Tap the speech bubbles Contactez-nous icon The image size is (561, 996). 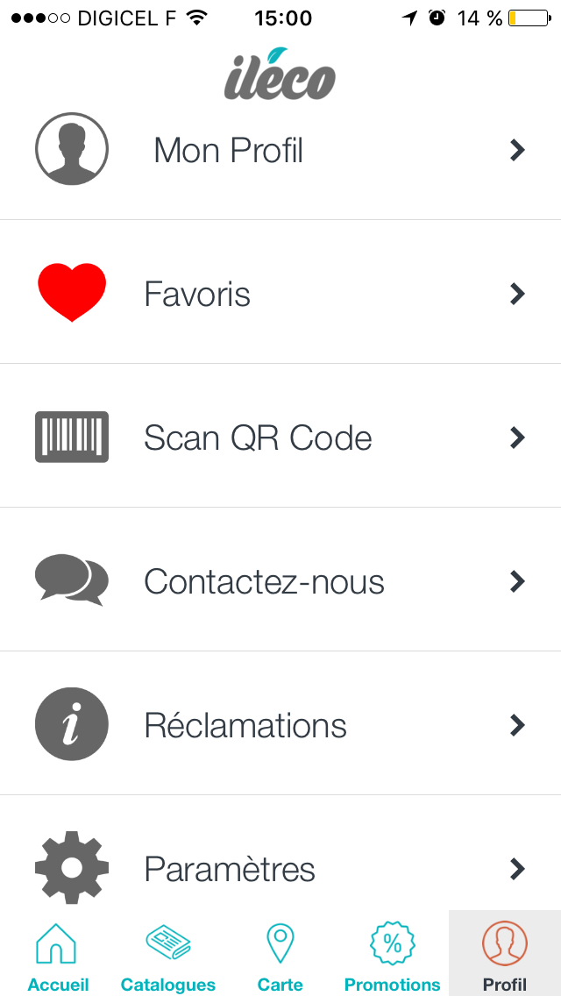[x=72, y=580]
